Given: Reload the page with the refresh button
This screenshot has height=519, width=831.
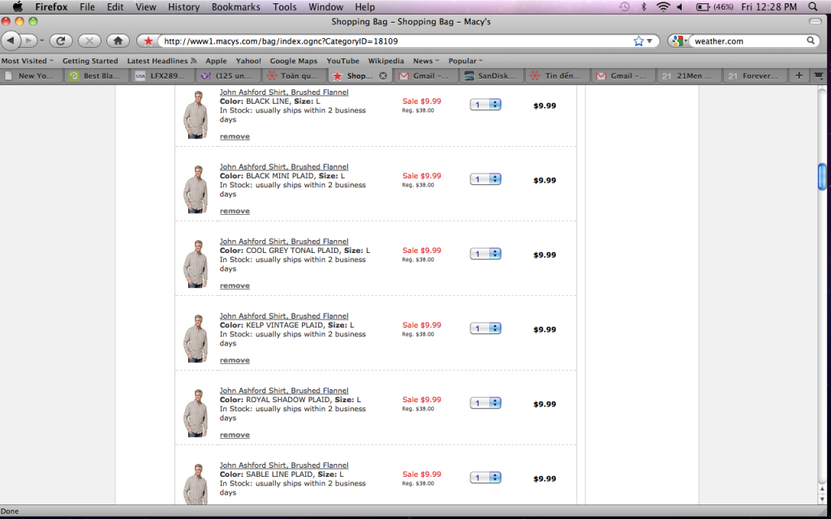Looking at the screenshot, I should (x=61, y=41).
